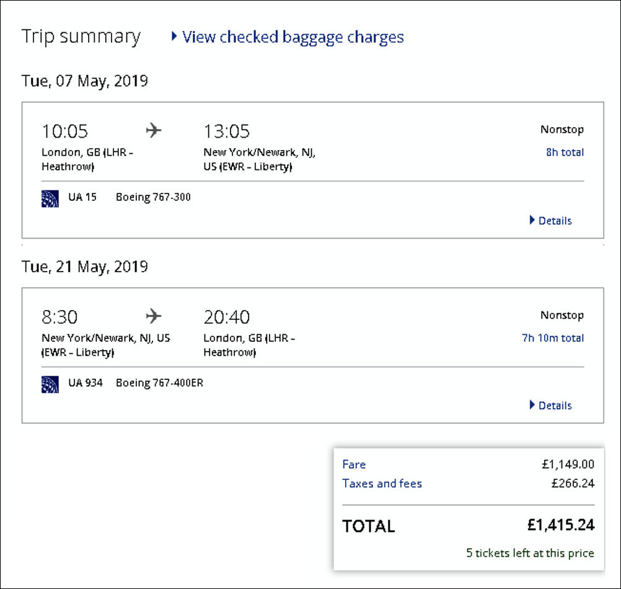Click the Fare link in price box
Image resolution: width=621 pixels, height=589 pixels.
(x=354, y=464)
